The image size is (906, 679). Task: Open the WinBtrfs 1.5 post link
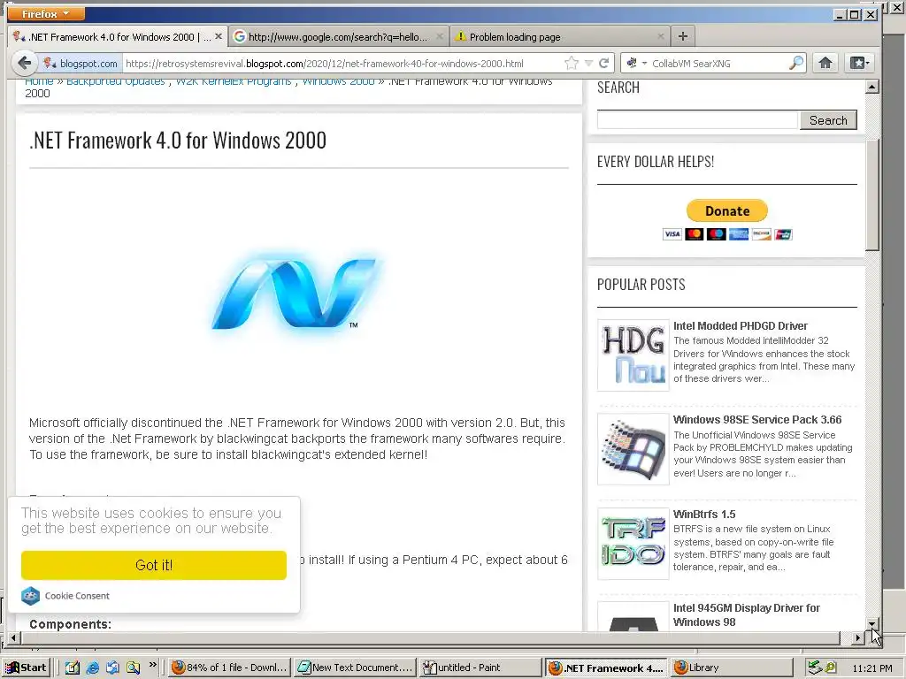click(x=703, y=514)
